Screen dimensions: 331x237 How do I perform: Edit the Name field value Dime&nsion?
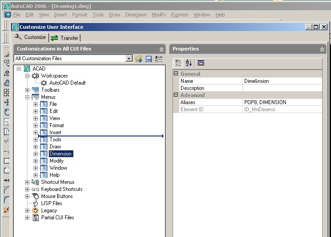pos(282,81)
